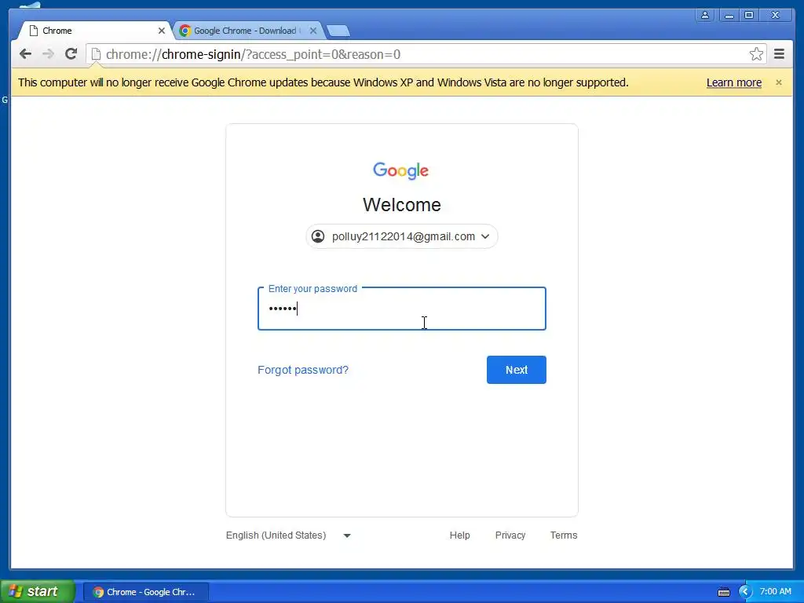Open the Learn more link
The height and width of the screenshot is (603, 804).
(734, 82)
